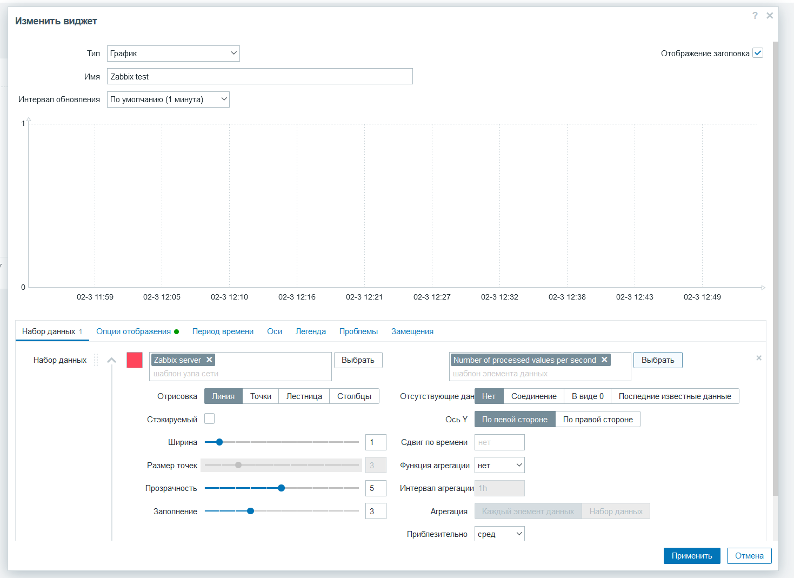The width and height of the screenshot is (794, 578).
Task: Open the red data set color picker
Action: 135,360
